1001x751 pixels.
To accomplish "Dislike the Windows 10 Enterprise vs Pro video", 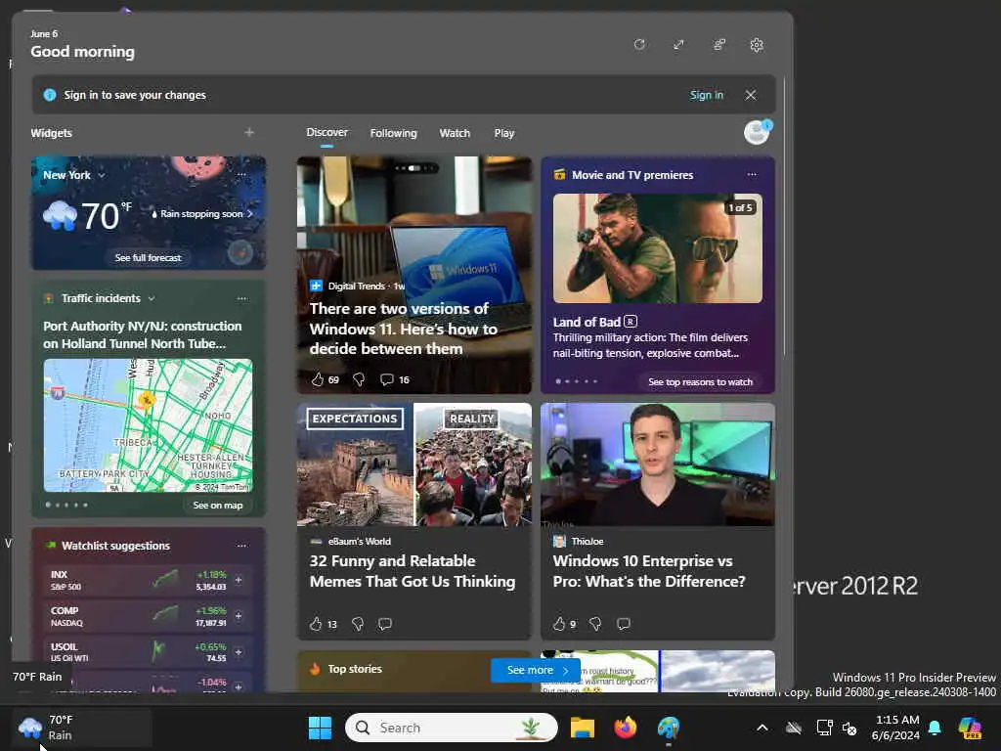I will (595, 624).
